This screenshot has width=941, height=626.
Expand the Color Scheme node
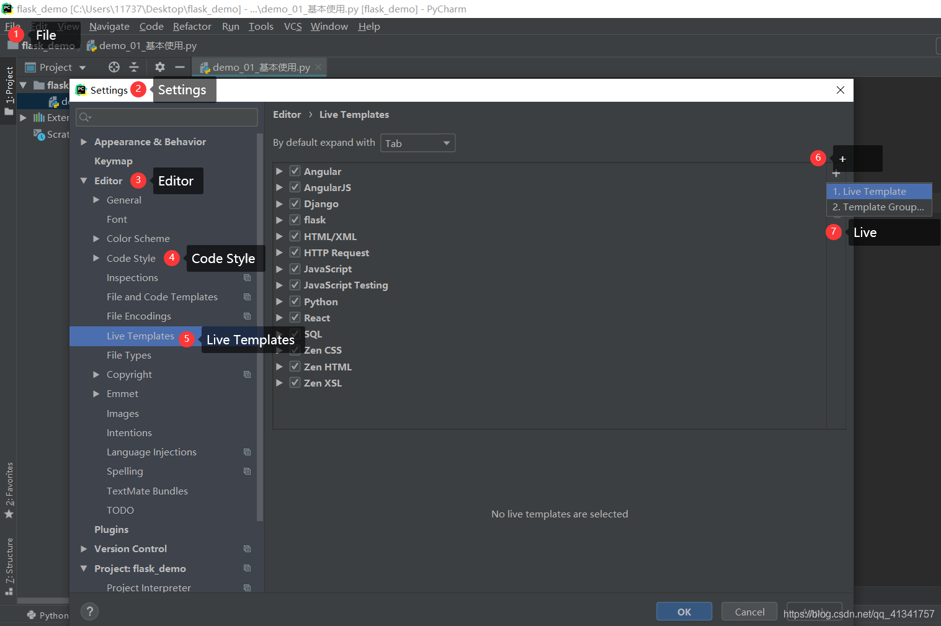coord(96,239)
